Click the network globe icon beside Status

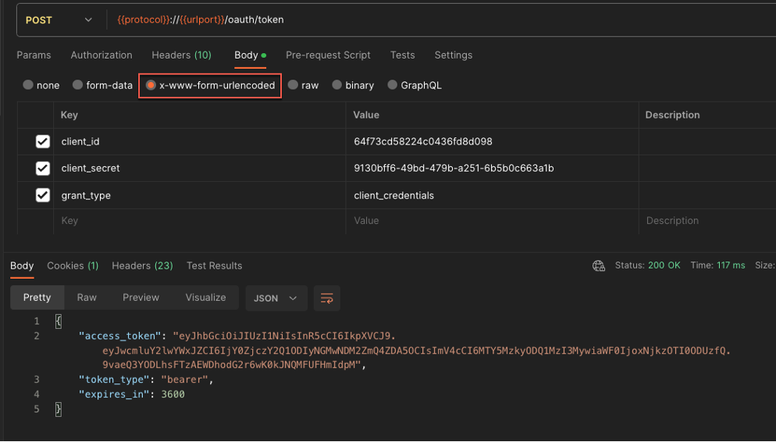pyautogui.click(x=599, y=266)
